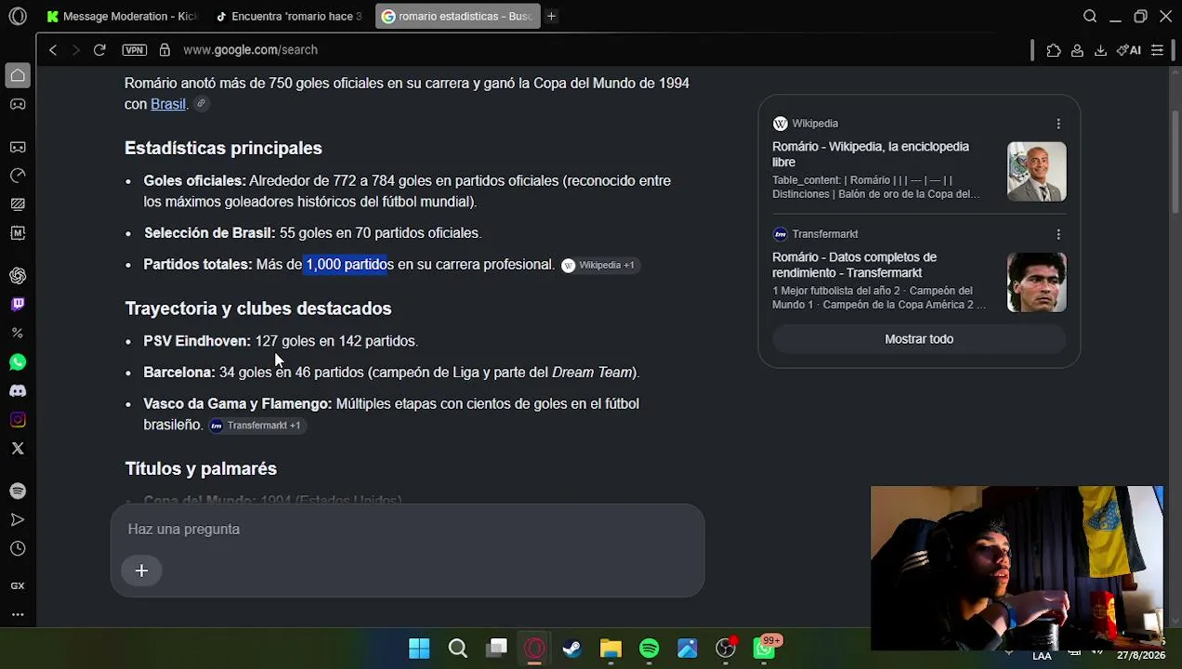Click the plus attach button in question box
Image resolution: width=1182 pixels, height=669 pixels.
(x=141, y=571)
